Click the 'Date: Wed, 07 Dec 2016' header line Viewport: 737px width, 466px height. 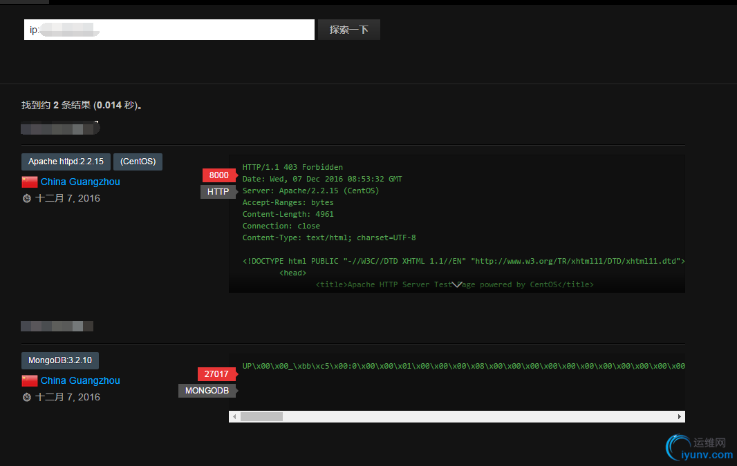322,179
